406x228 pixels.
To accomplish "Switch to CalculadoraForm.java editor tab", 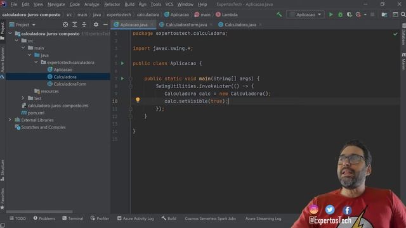I will (186, 25).
